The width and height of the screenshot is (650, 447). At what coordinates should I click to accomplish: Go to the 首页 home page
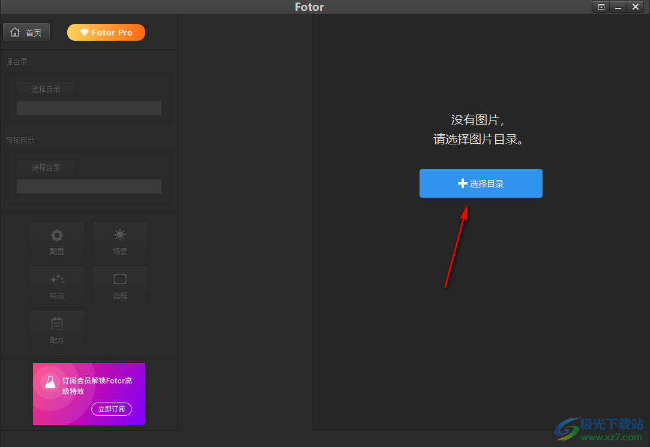pyautogui.click(x=26, y=33)
